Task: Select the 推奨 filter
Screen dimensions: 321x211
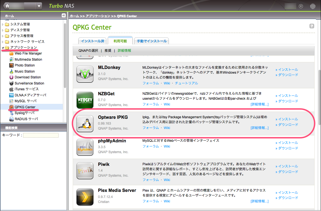Action: [x=108, y=51]
